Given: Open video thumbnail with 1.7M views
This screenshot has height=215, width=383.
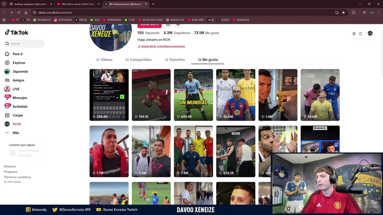Looking at the screenshot, I should pyautogui.click(x=109, y=151).
